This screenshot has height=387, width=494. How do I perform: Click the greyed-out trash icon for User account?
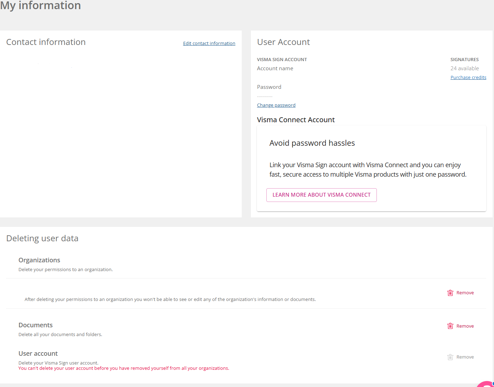click(450, 357)
